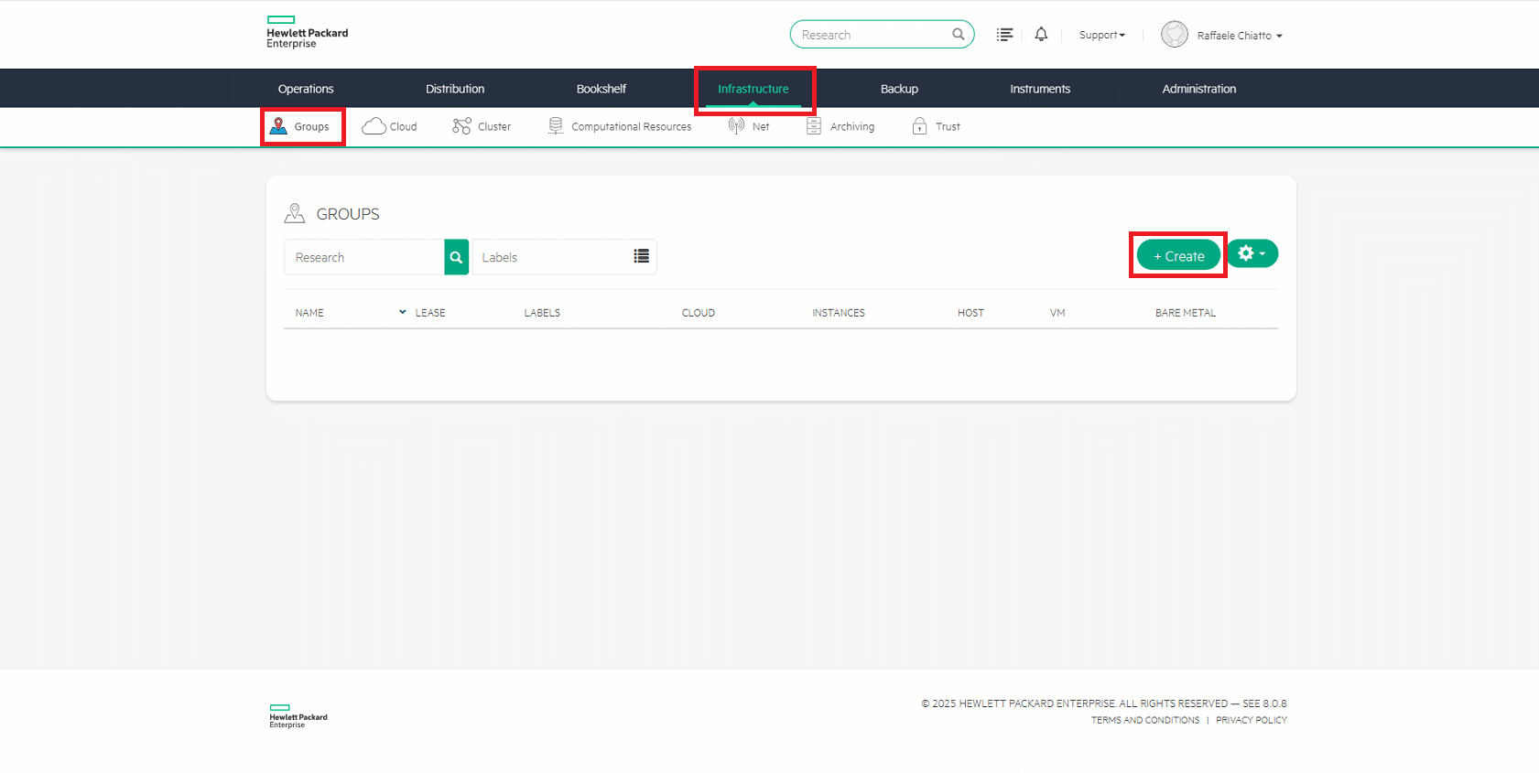1539x773 pixels.
Task: Expand the Support dropdown
Action: (1101, 35)
